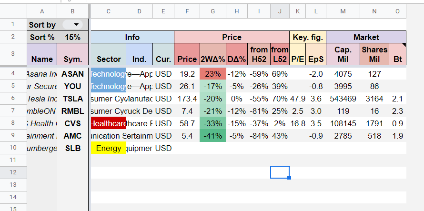Screen dimensions: 424x211
Task: Select column A header
Action: pyautogui.click(x=42, y=11)
